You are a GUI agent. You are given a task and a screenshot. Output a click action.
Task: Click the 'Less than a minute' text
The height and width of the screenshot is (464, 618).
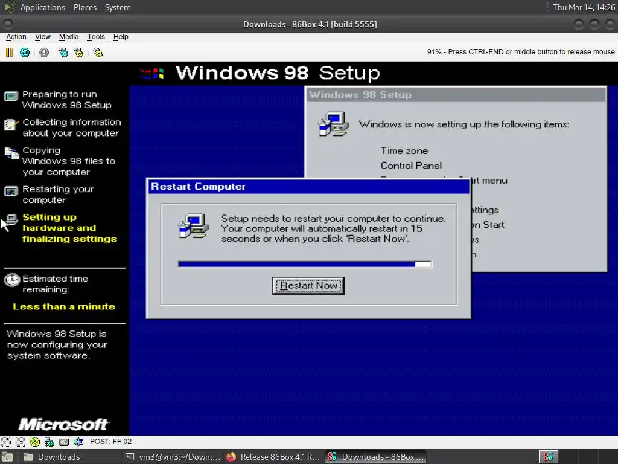pos(64,306)
